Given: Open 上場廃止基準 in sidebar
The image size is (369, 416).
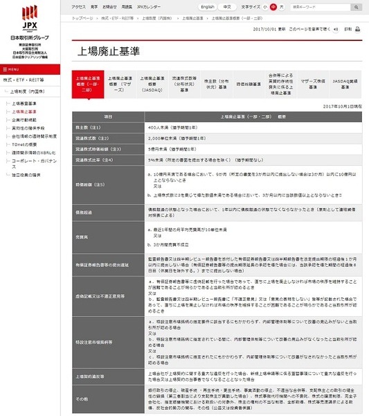Looking at the screenshot, I should pyautogui.click(x=24, y=112).
